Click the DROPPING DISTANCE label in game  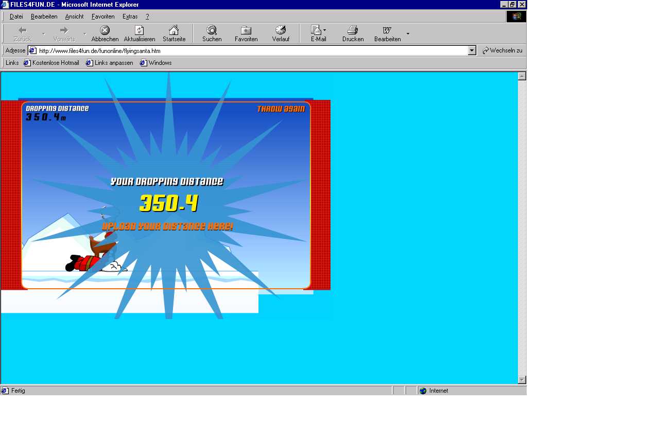[57, 109]
